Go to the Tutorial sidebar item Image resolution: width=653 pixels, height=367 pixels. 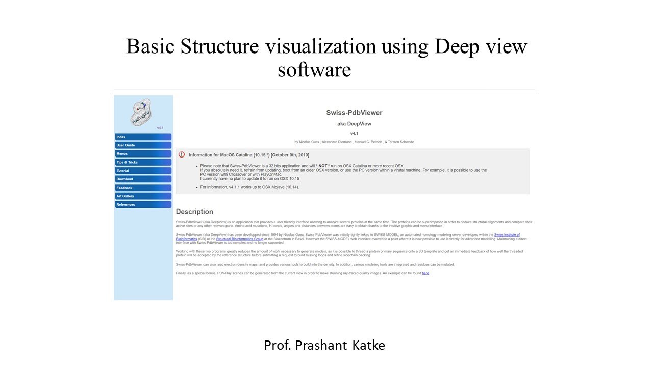point(143,171)
